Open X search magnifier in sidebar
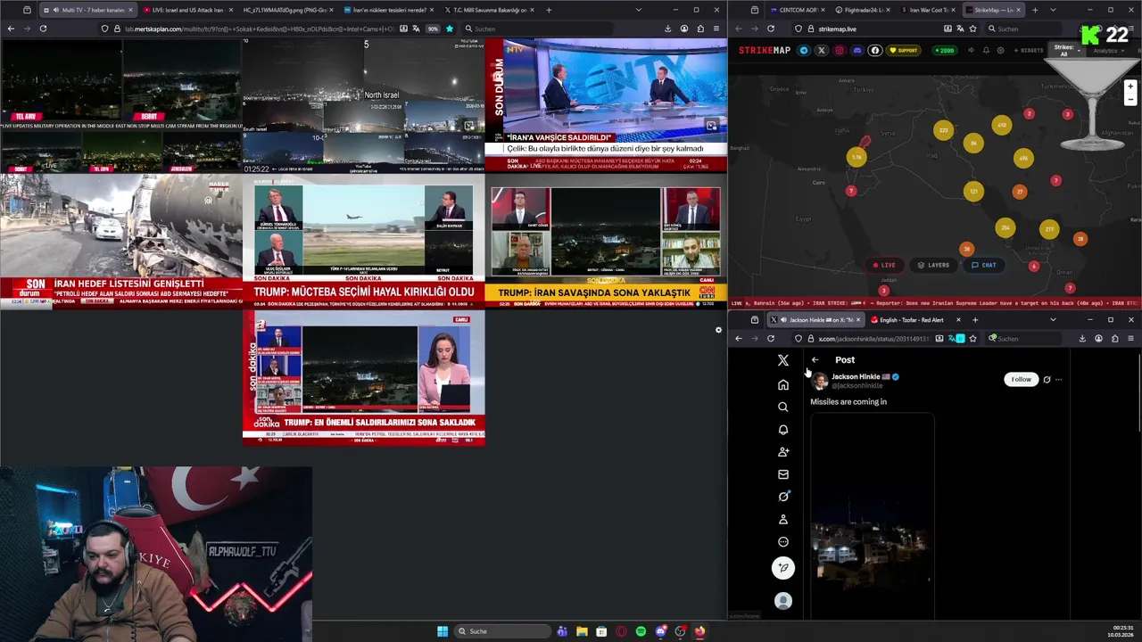This screenshot has height=642, width=1142. [783, 407]
